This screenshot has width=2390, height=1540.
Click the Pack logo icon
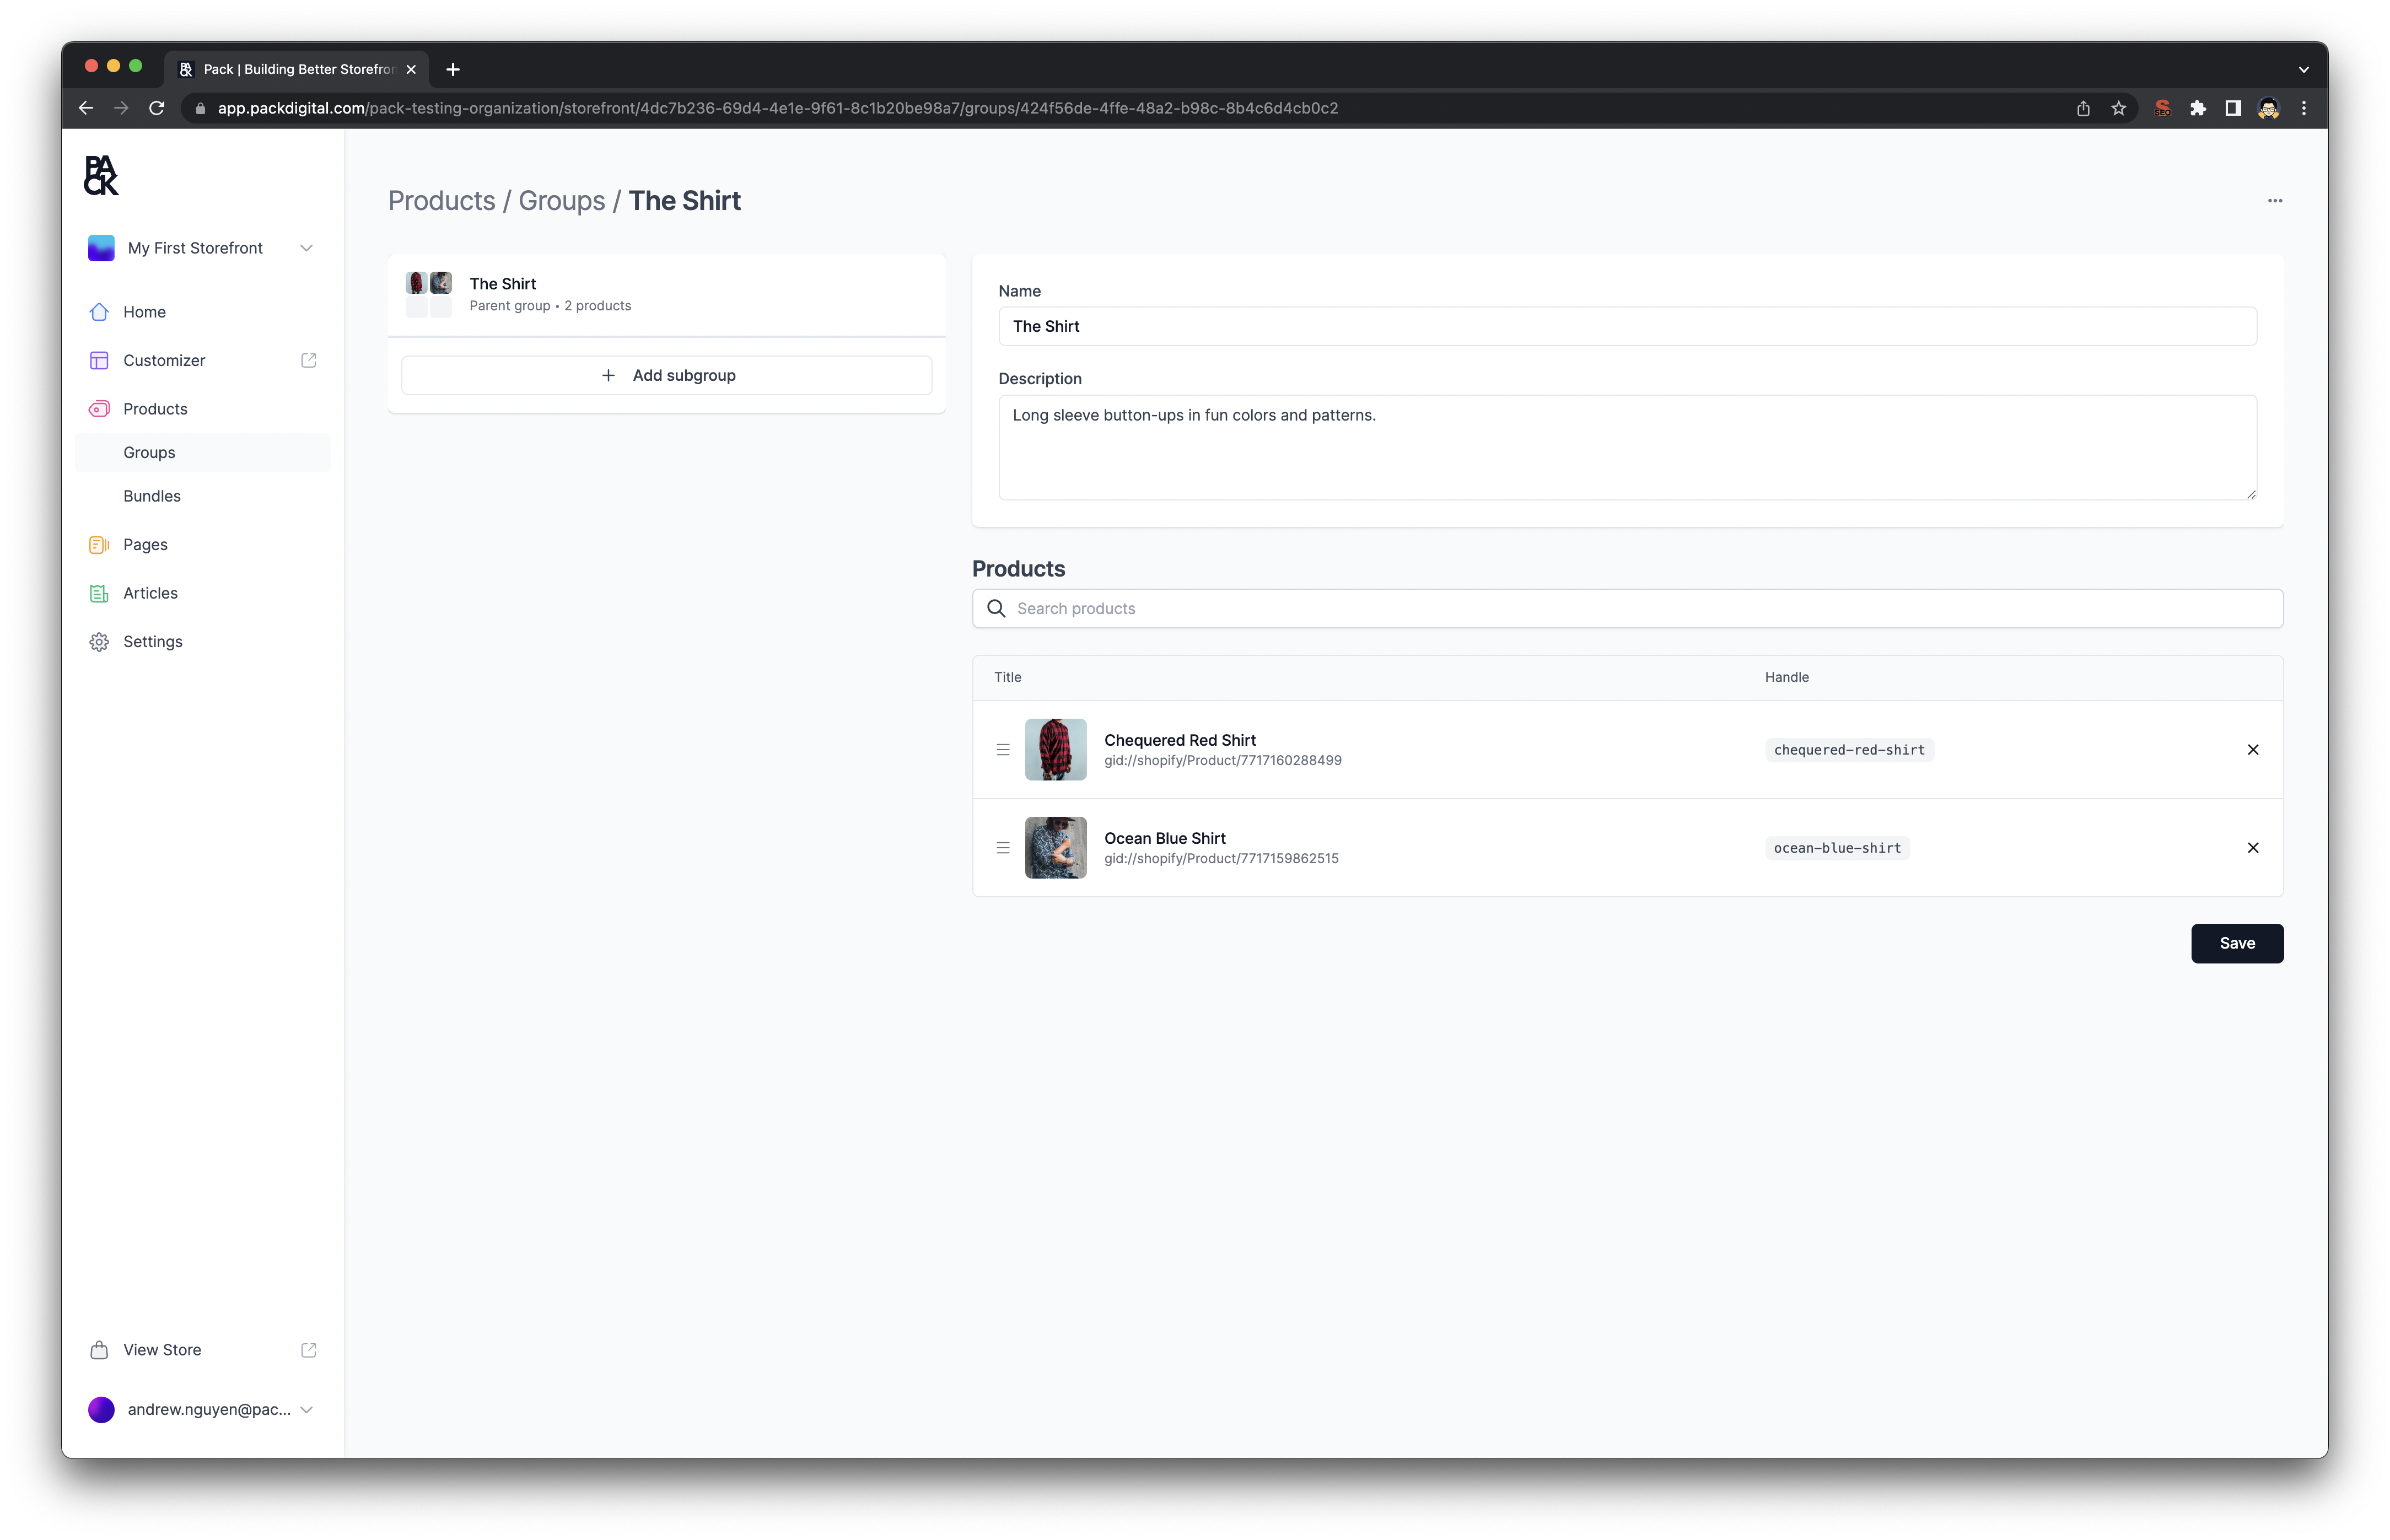point(101,176)
